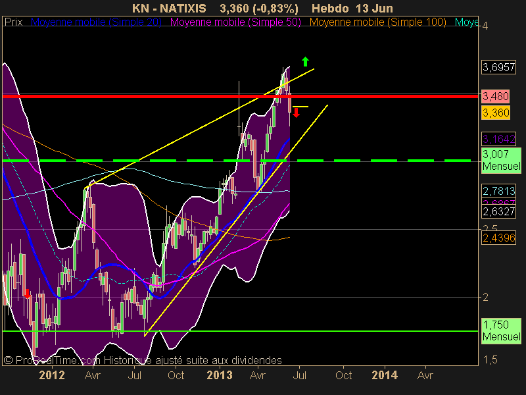This screenshot has height=395, width=526.
Task: Click the green up arrow marker
Action: point(305,61)
